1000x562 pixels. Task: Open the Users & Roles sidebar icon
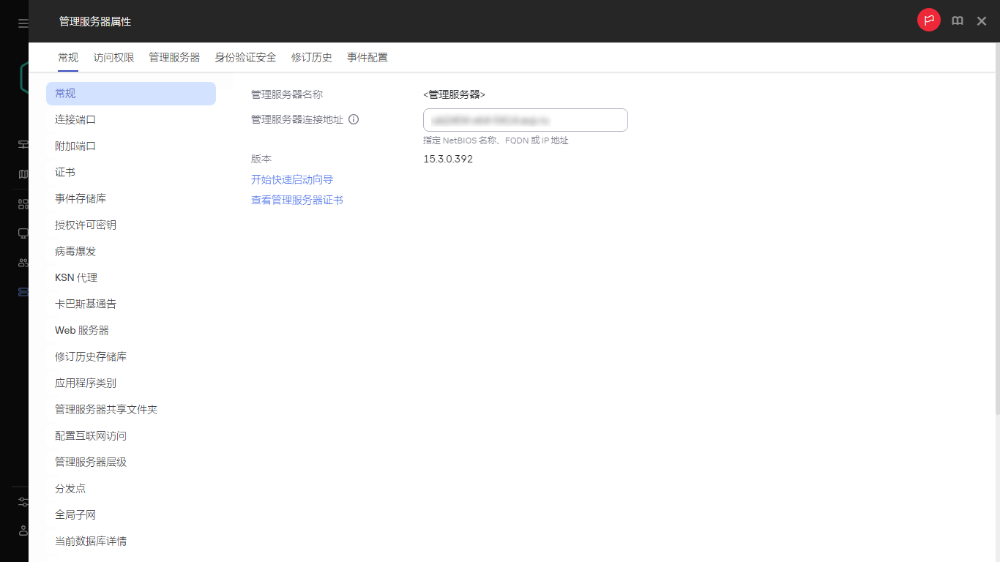(x=22, y=262)
